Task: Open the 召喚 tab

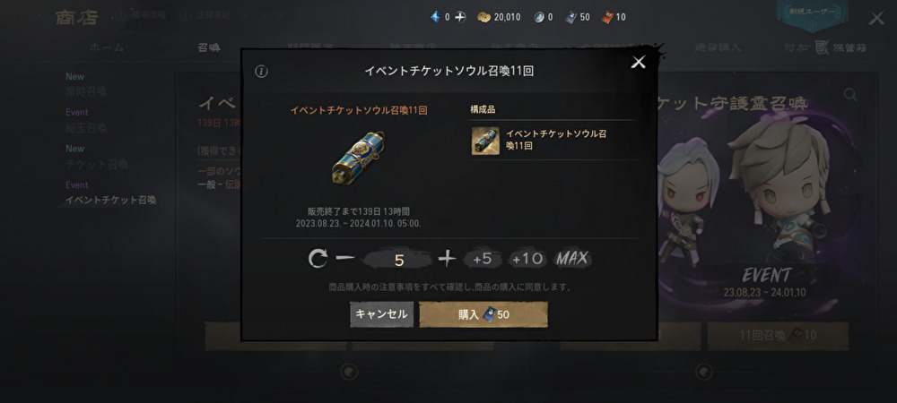Action: pyautogui.click(x=209, y=47)
